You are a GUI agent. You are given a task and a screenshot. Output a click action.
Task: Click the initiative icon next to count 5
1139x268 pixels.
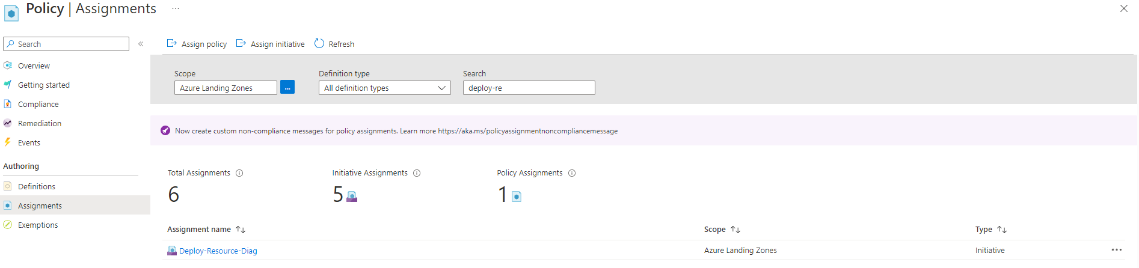click(352, 196)
